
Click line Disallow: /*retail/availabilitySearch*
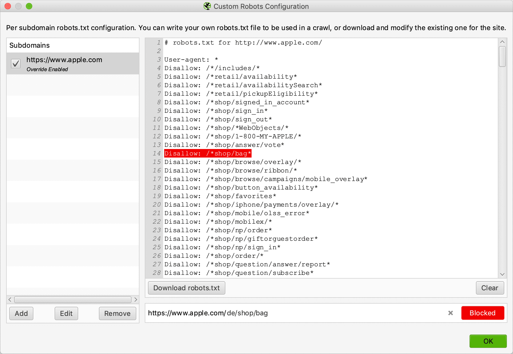click(x=243, y=85)
